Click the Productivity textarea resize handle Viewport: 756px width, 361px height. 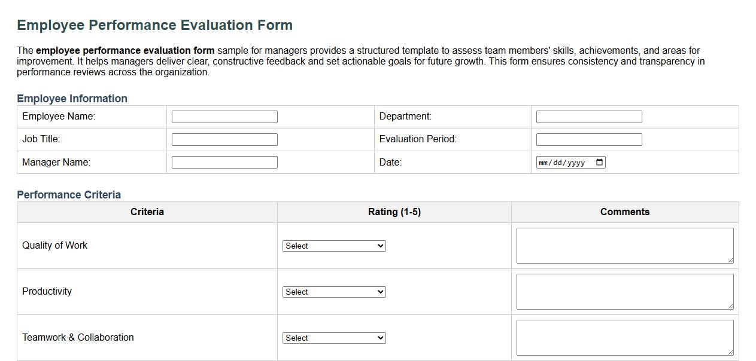[731, 307]
